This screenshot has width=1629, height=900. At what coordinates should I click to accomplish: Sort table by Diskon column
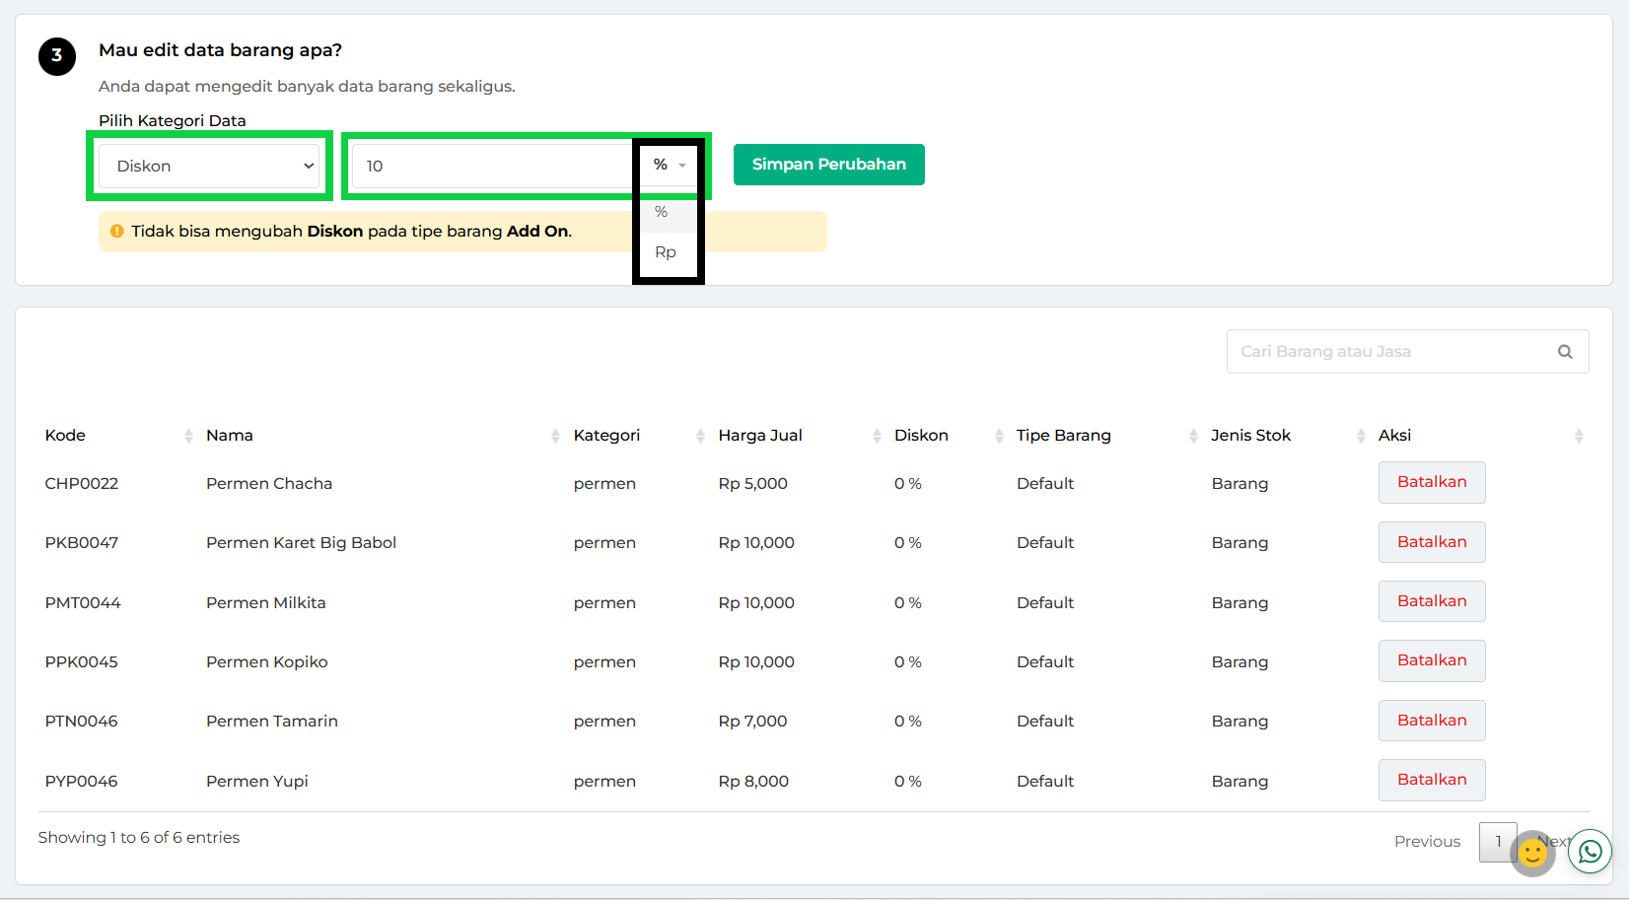[999, 436]
